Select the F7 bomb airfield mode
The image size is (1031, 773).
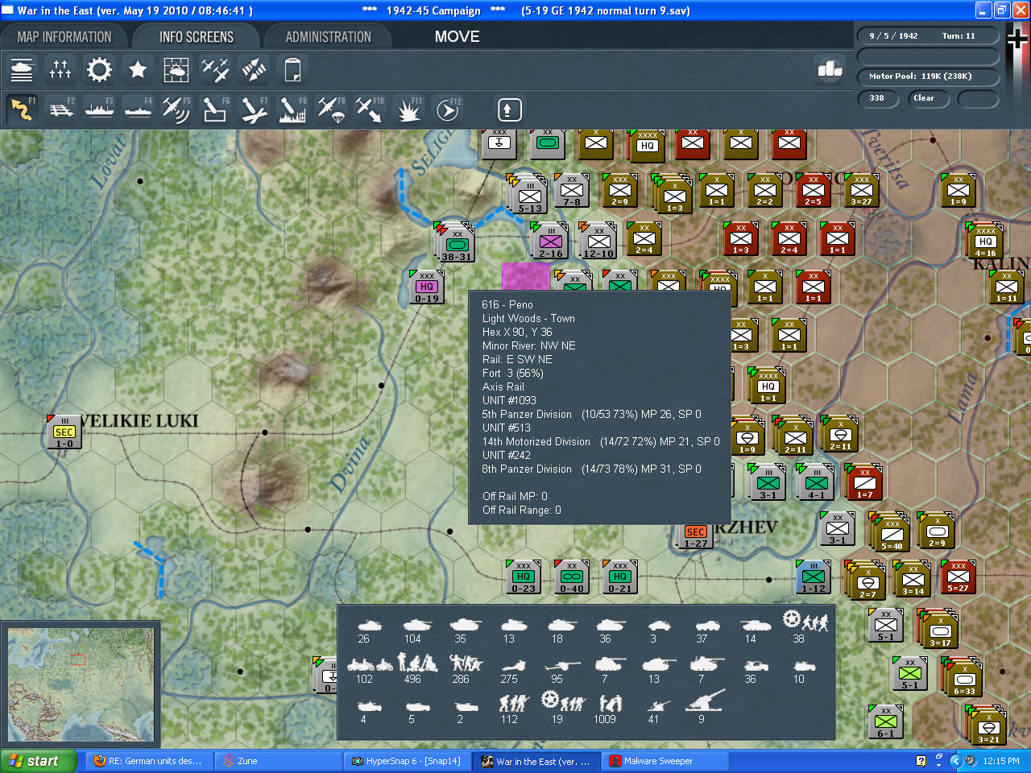[254, 110]
